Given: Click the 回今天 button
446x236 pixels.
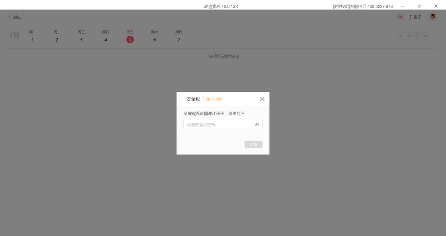Looking at the screenshot, I should pyautogui.click(x=413, y=36).
